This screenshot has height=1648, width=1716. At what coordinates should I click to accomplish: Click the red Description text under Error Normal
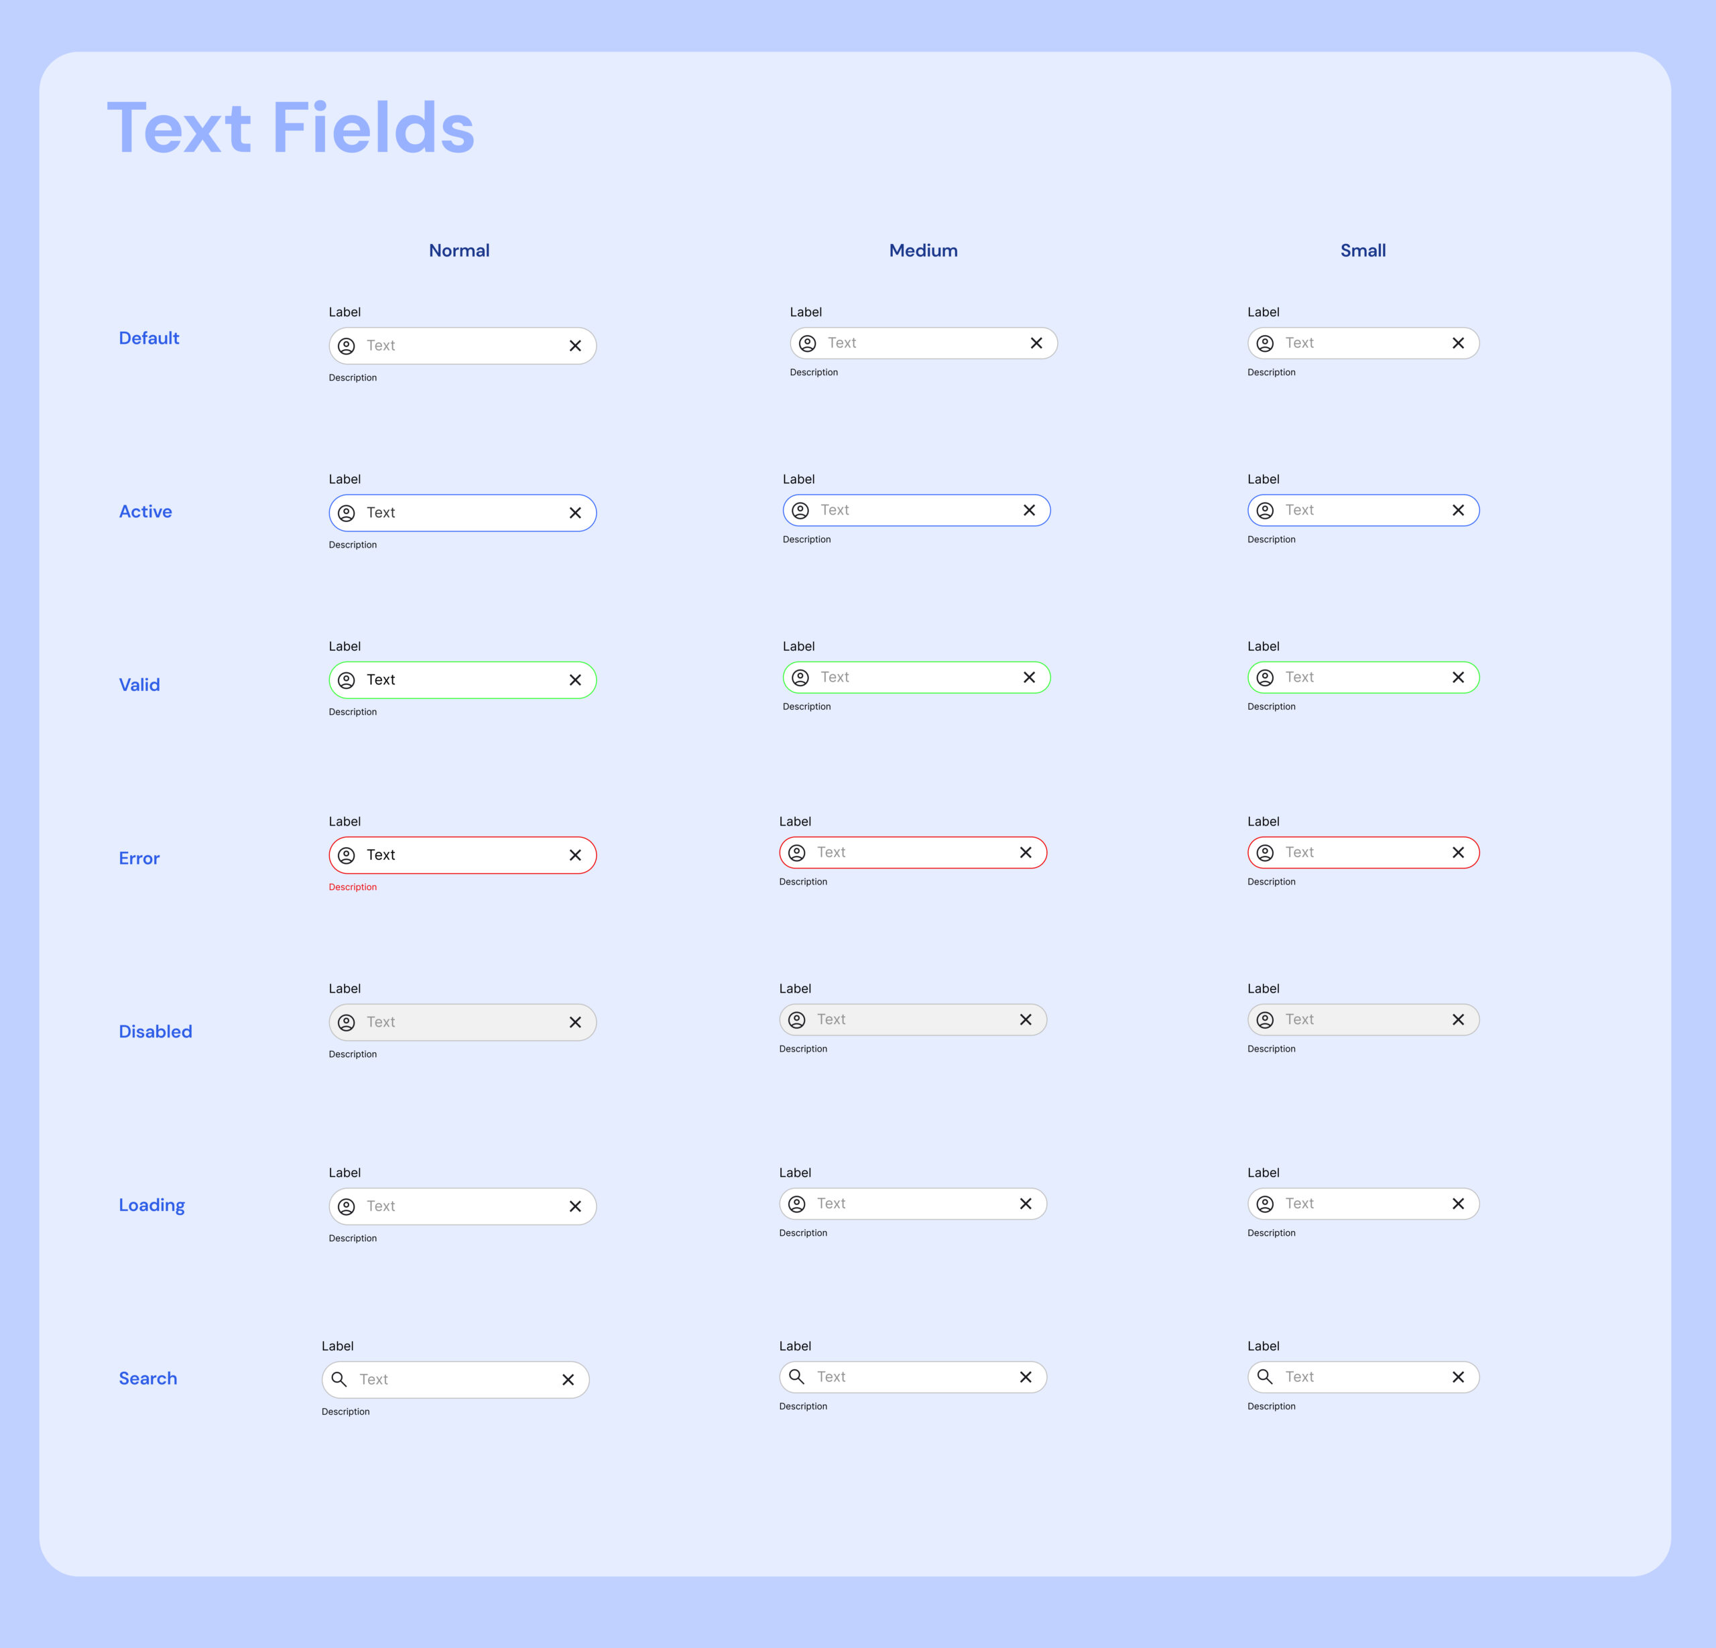click(353, 887)
